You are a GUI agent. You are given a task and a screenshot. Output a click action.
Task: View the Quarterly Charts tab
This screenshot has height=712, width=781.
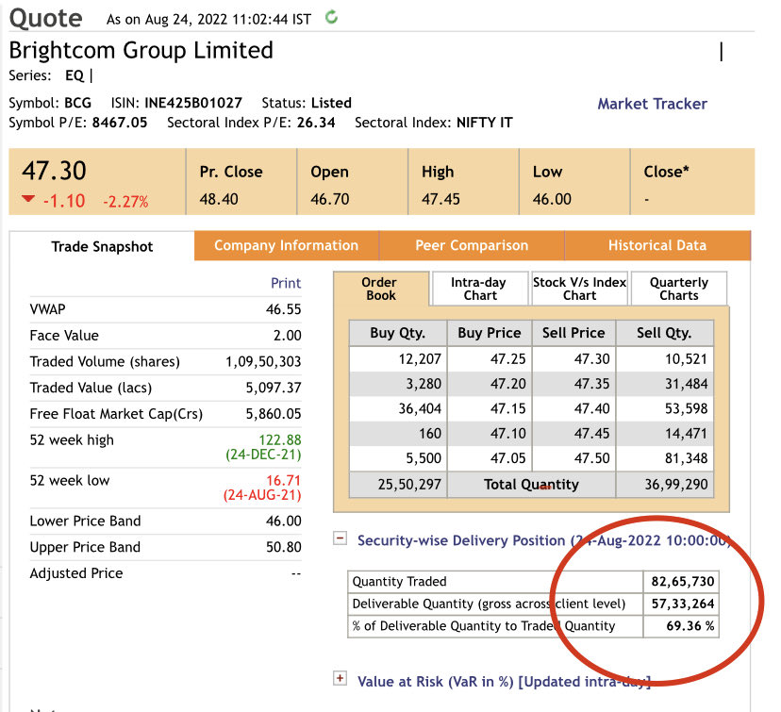point(679,289)
